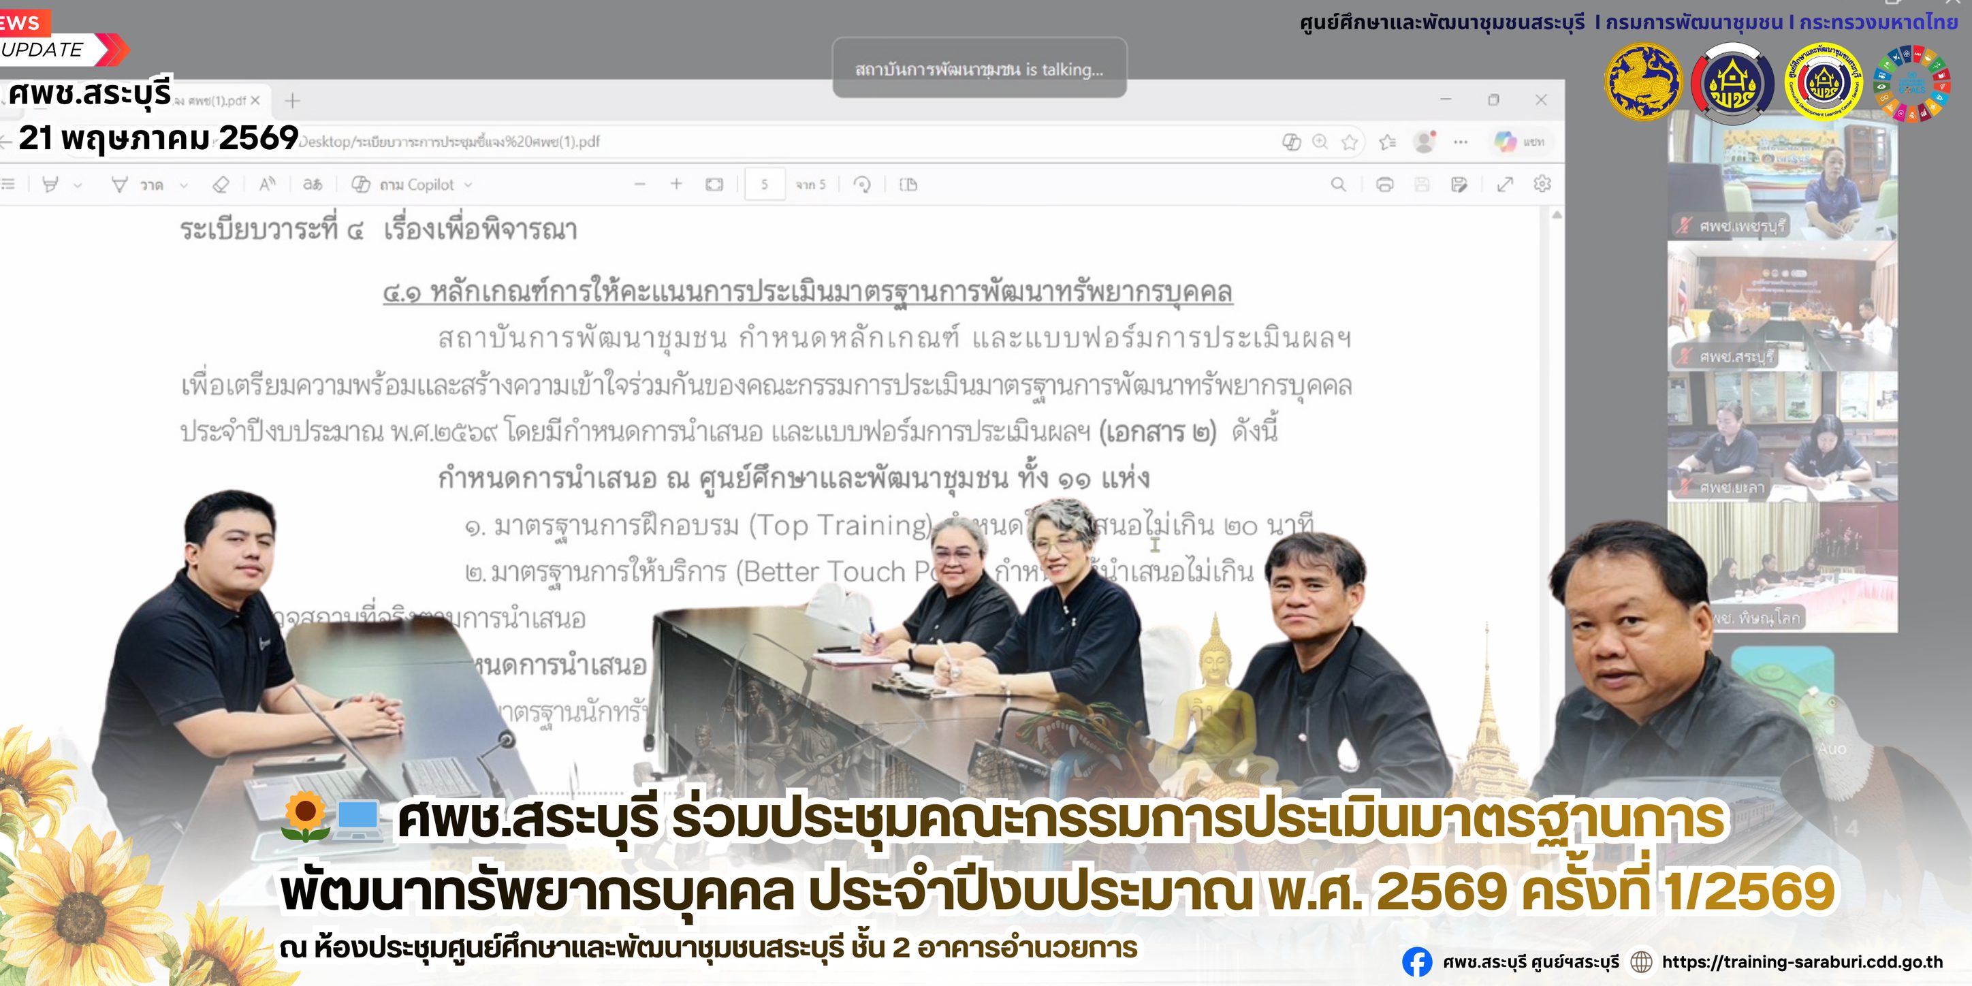Click underlined heading '๔.๑ หลักเกณฑ์การให้คะแนนการประเมิน...'
The width and height of the screenshot is (1972, 986).
click(x=808, y=291)
